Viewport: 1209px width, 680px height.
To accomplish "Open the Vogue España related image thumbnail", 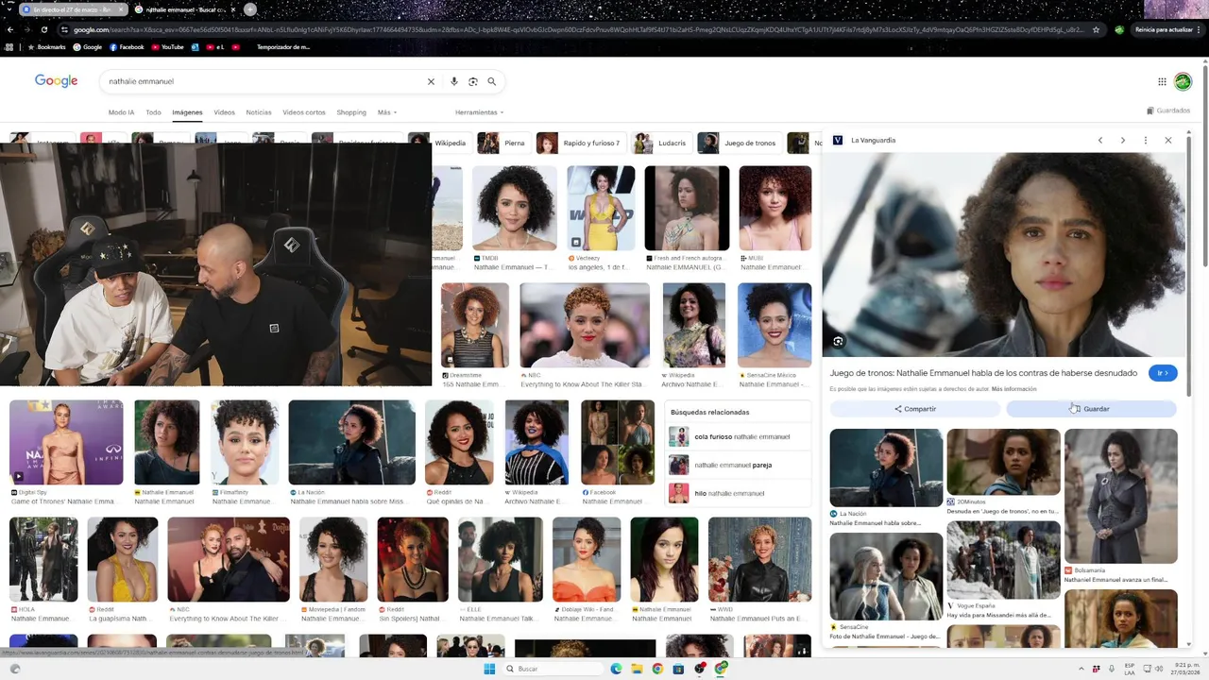I will click(x=1003, y=558).
